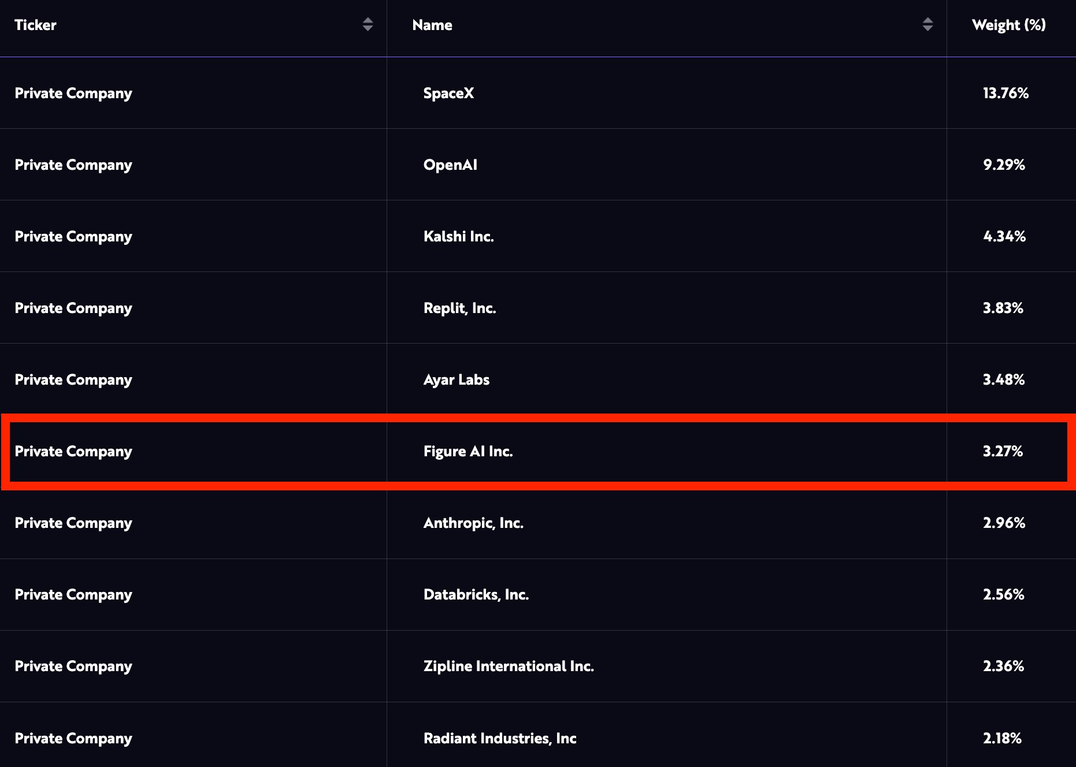Click Private Company ticker in SpaceX row
The width and height of the screenshot is (1076, 767).
(73, 93)
